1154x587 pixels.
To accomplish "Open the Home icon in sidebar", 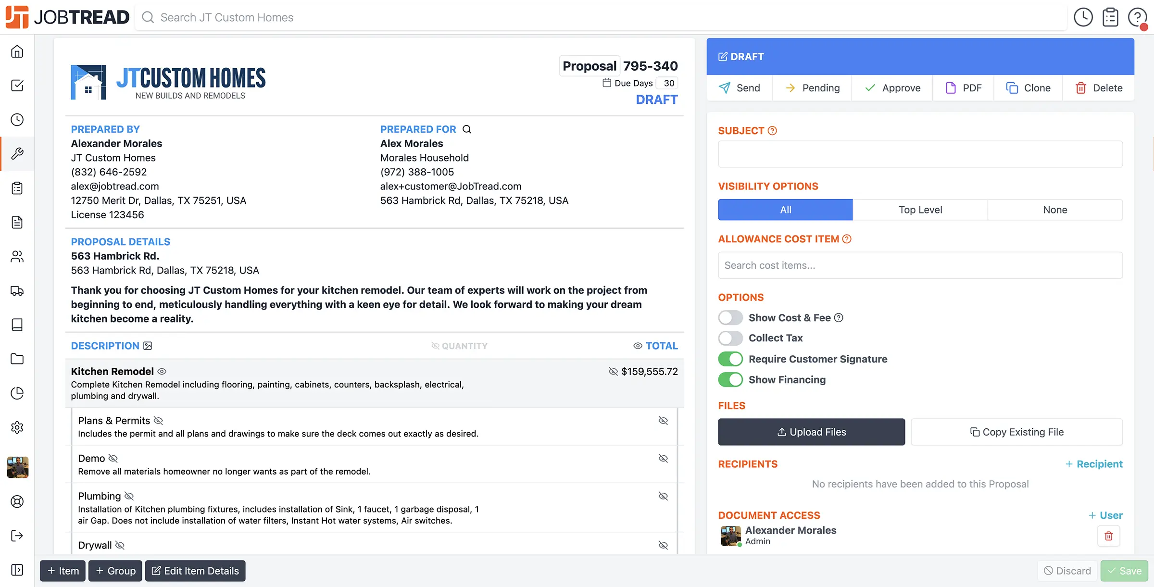I will [x=17, y=51].
